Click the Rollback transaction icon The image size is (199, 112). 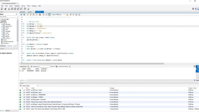point(46,15)
